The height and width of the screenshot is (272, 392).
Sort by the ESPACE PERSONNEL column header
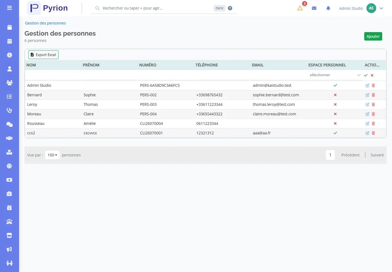click(x=327, y=65)
